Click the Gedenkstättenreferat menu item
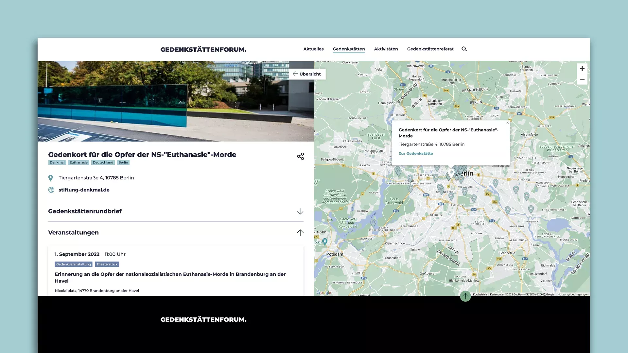Screen dimensions: 628x353 [430, 49]
